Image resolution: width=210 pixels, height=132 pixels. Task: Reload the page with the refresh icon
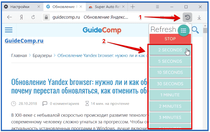click(33, 17)
